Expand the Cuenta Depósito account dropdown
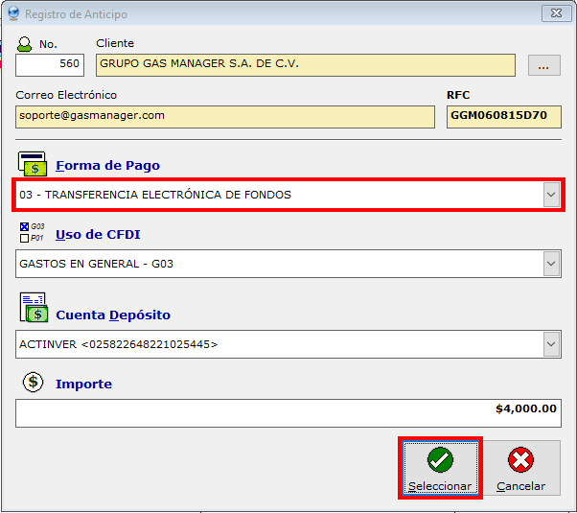577x513 pixels. [551, 343]
